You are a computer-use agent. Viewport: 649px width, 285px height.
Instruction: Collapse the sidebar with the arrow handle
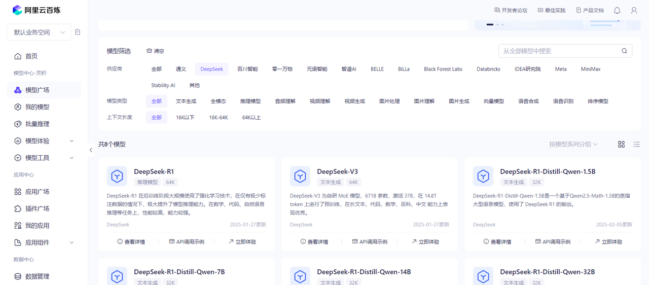[91, 150]
